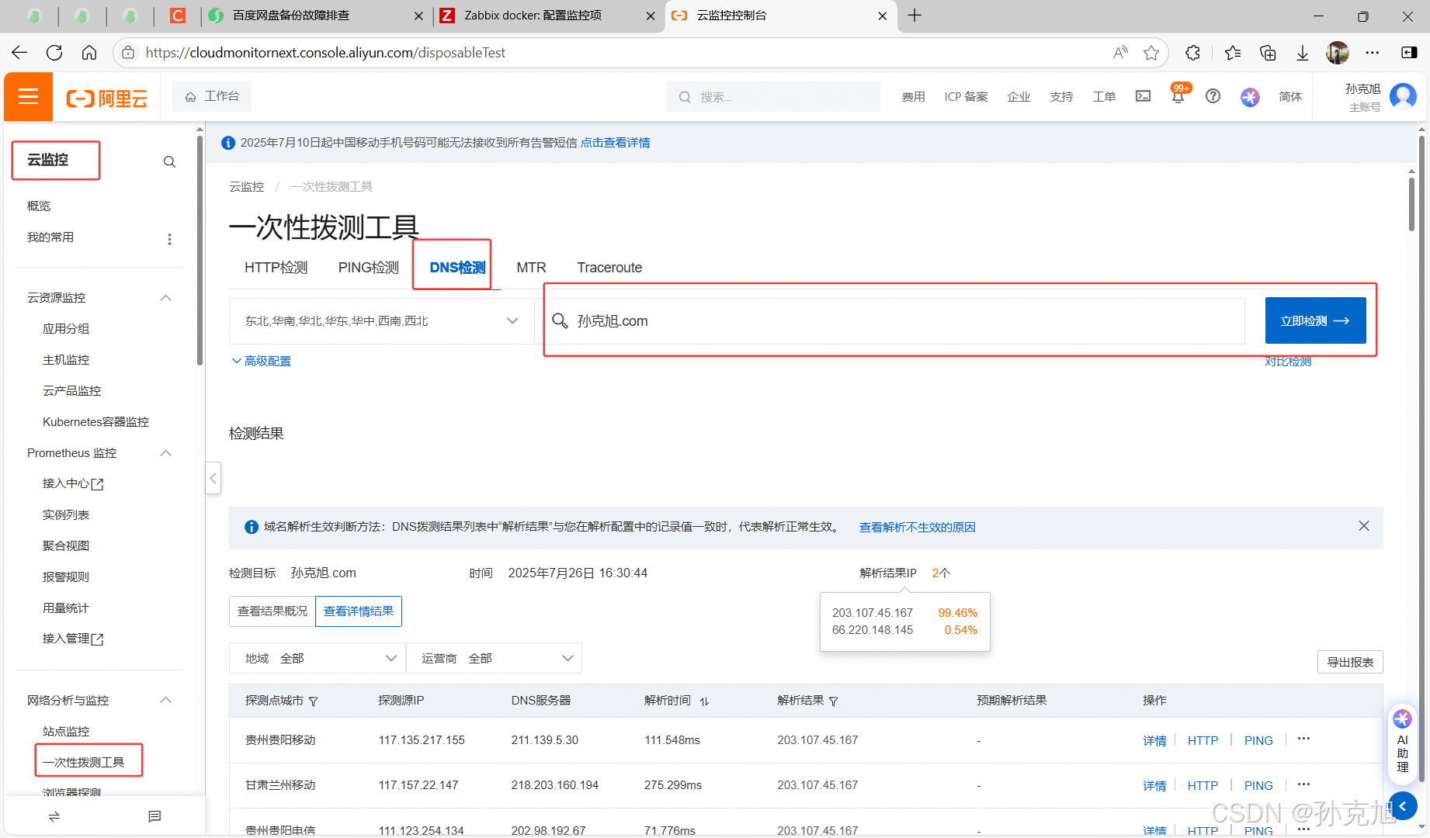
Task: Open 点击查看详情 notice link
Action: click(615, 142)
